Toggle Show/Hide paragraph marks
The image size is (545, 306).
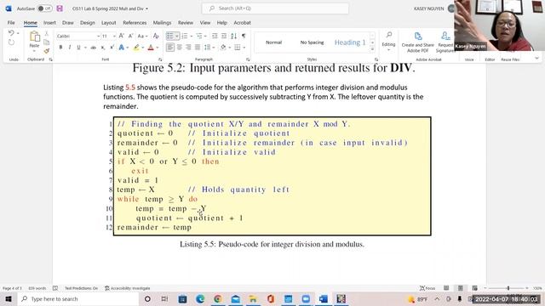pyautogui.click(x=244, y=36)
